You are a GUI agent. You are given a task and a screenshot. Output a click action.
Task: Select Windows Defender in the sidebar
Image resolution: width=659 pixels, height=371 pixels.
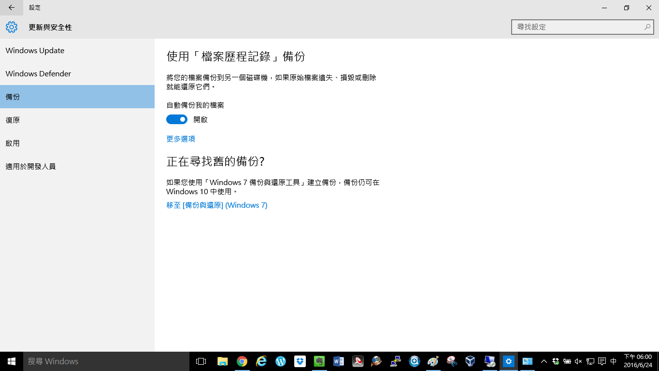point(77,73)
